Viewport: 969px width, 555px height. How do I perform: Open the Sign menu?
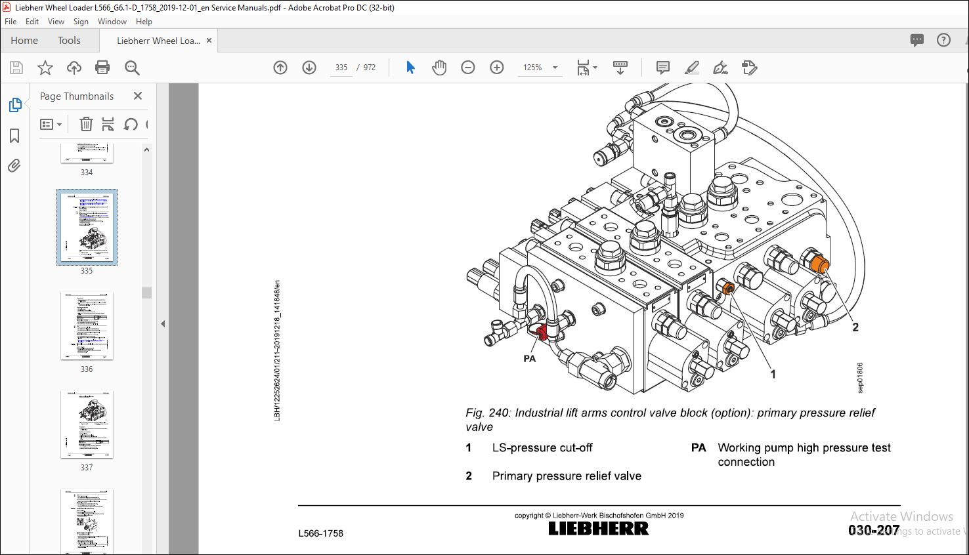pyautogui.click(x=81, y=22)
